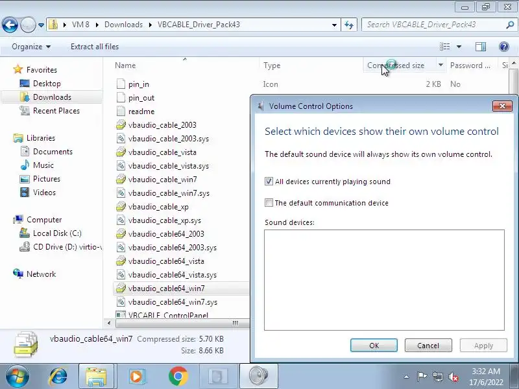
Task: Enable The default communication device checkbox
Action: [269, 203]
